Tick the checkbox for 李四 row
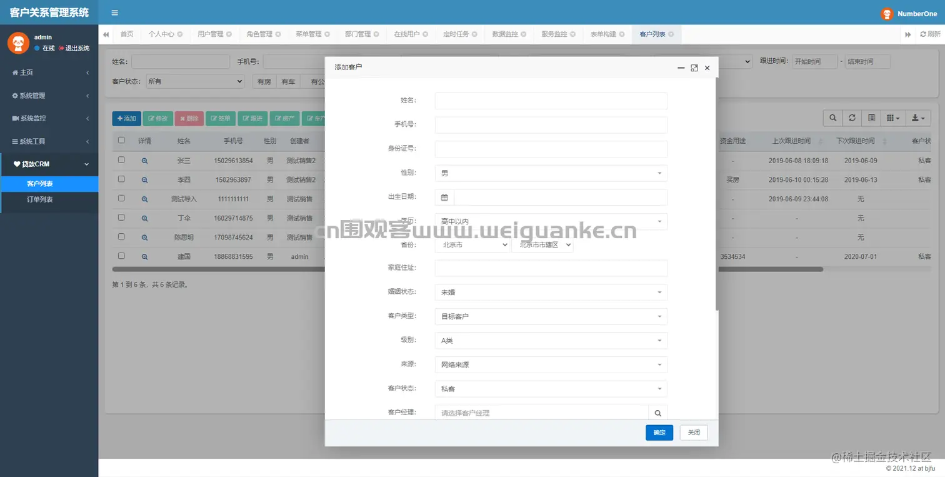The height and width of the screenshot is (477, 945). coord(121,179)
